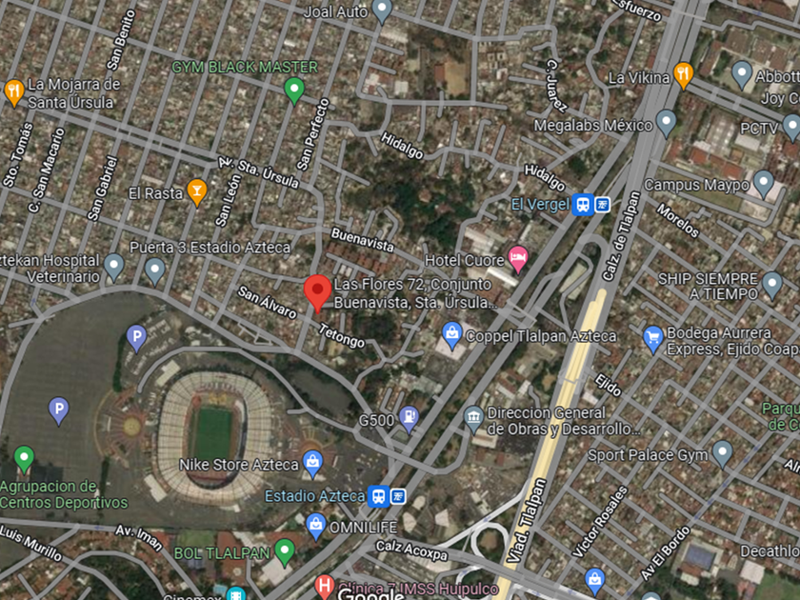Select the Estadio Azteca station transit icon

(x=379, y=496)
